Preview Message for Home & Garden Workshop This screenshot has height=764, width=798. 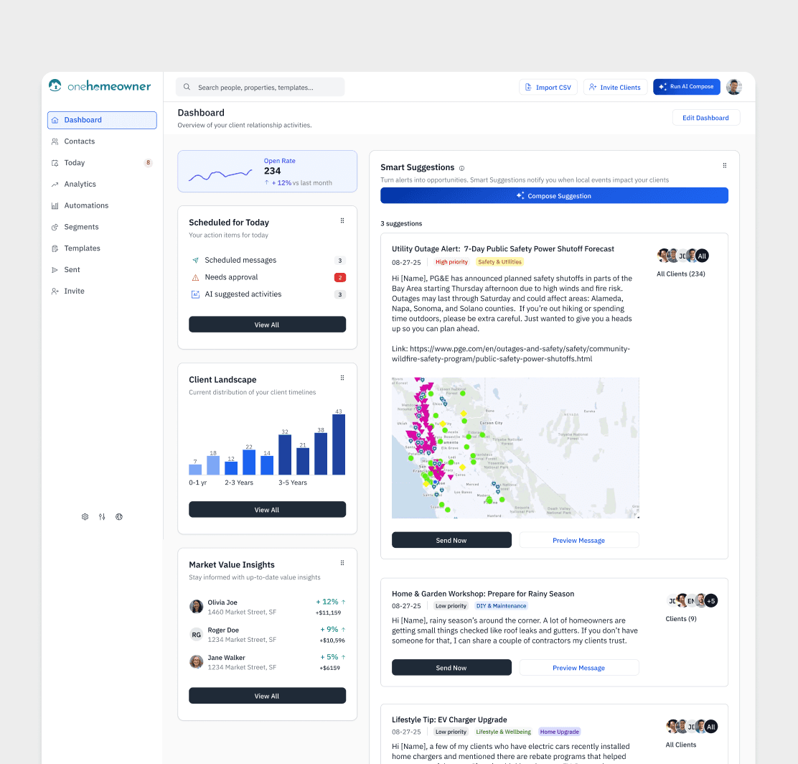click(x=579, y=667)
